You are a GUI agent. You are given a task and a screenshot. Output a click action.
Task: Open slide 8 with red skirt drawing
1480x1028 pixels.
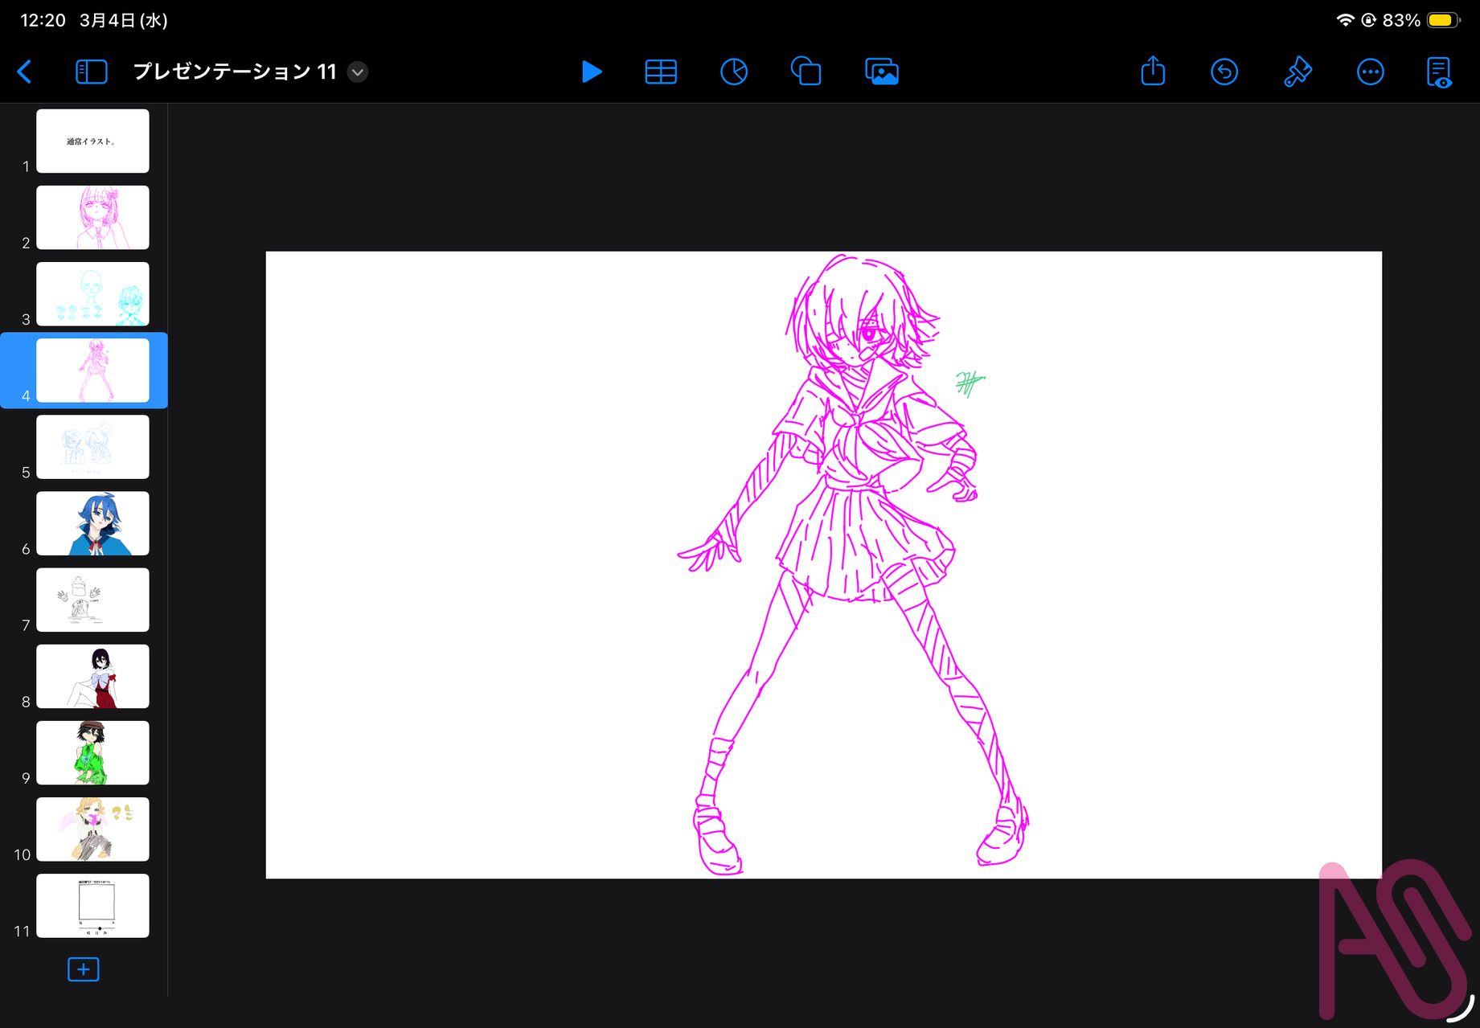tap(92, 677)
